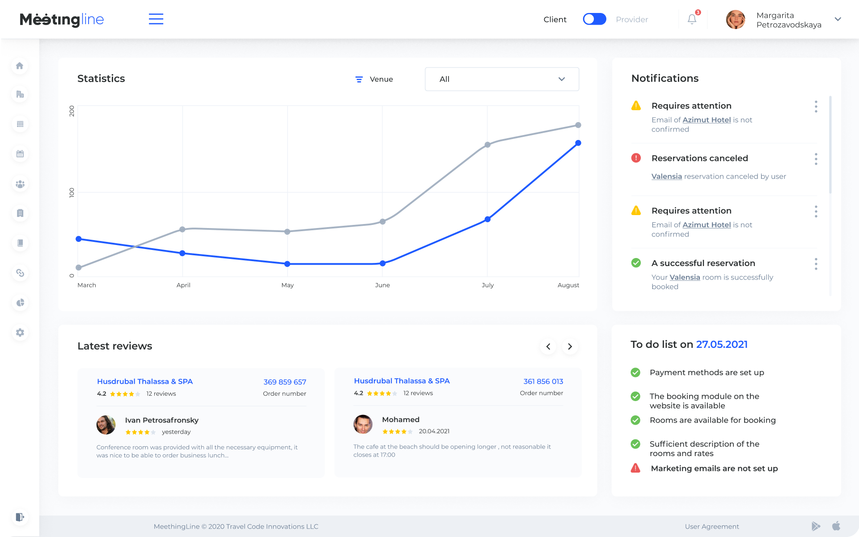This screenshot has height=537, width=859.
Task: Open the settings gear in the sidebar
Action: click(20, 332)
